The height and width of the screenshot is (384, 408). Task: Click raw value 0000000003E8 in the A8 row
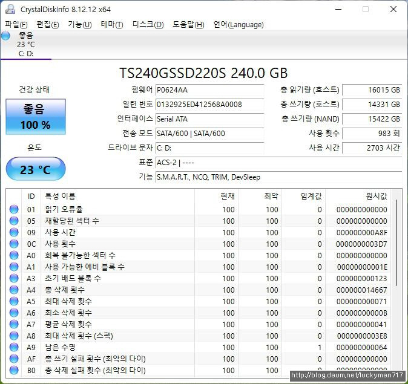tap(362, 336)
